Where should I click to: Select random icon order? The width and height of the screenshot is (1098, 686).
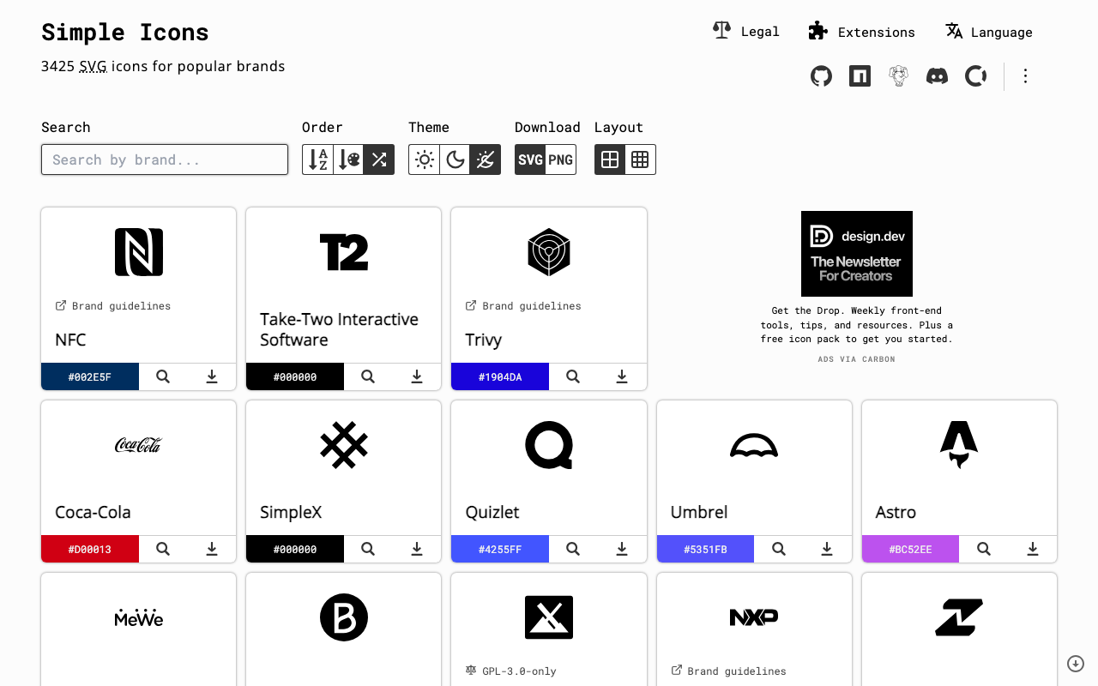pos(379,159)
